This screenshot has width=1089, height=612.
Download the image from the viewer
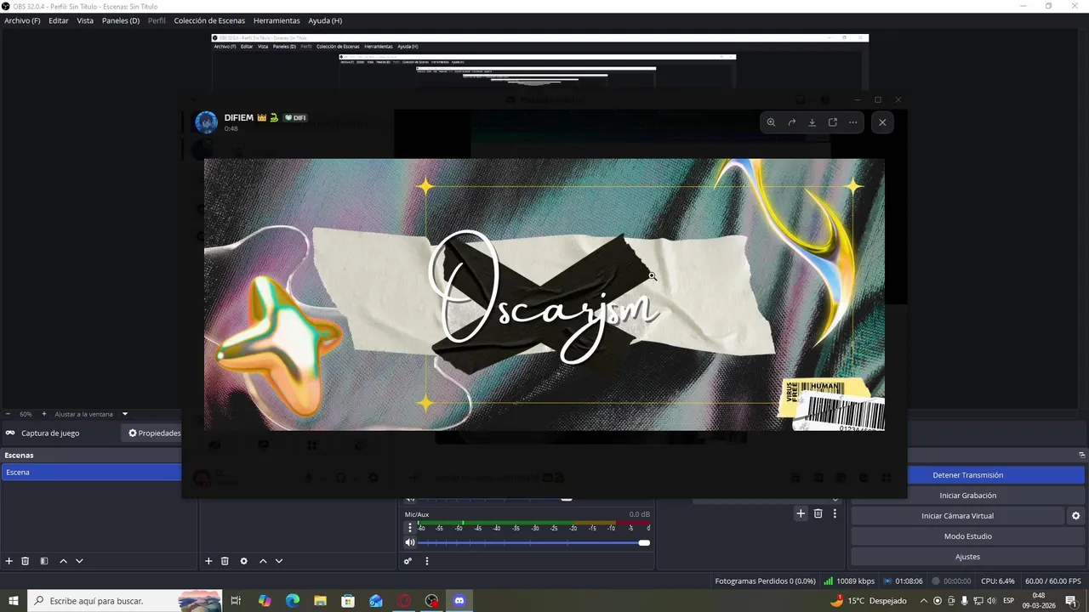click(x=812, y=122)
